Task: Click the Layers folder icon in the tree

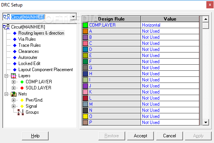Action: [14, 76]
